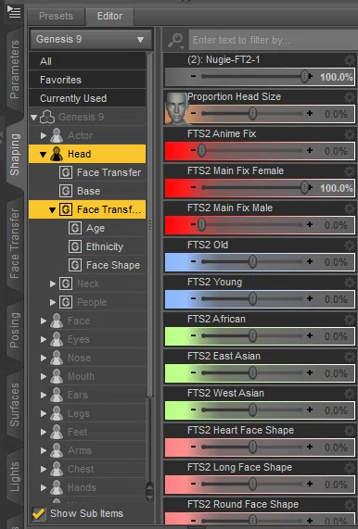Screen dimensions: 358x529
Task: Select the Base group under Head
Action: [87, 191]
